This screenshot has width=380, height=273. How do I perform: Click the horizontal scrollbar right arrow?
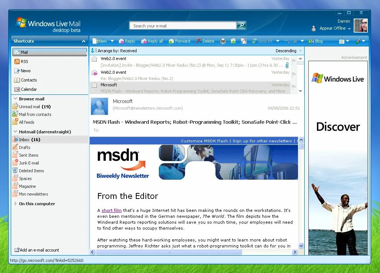[x=295, y=252]
